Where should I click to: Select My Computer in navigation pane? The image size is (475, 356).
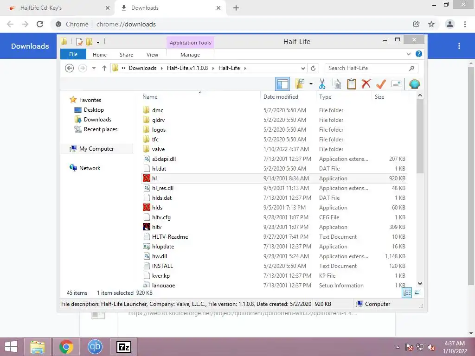96,149
